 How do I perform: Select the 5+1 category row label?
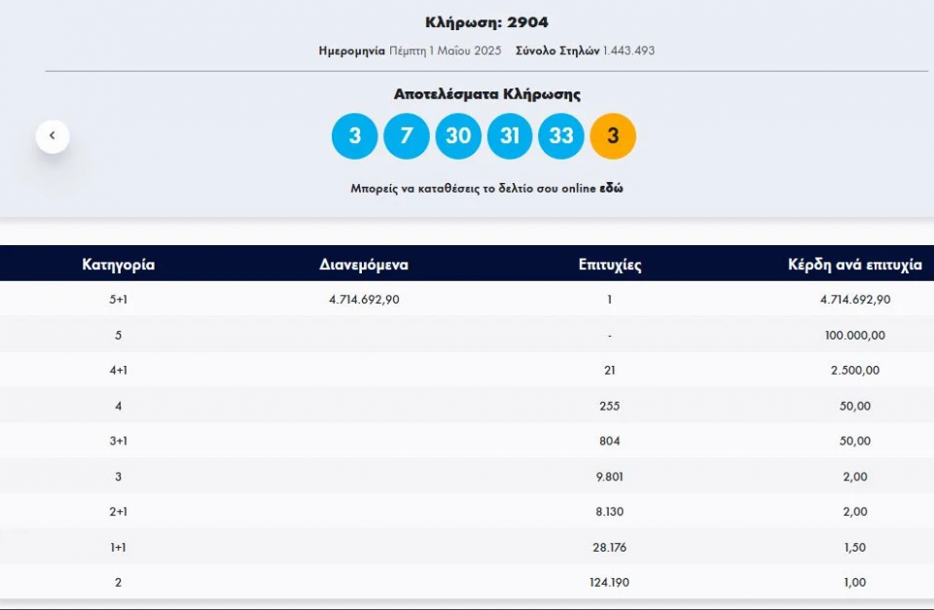coord(118,300)
